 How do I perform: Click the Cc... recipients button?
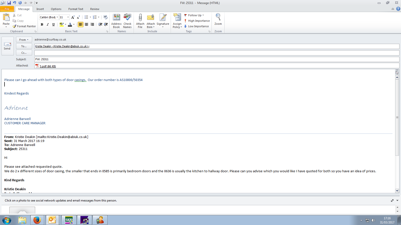pyautogui.click(x=24, y=53)
